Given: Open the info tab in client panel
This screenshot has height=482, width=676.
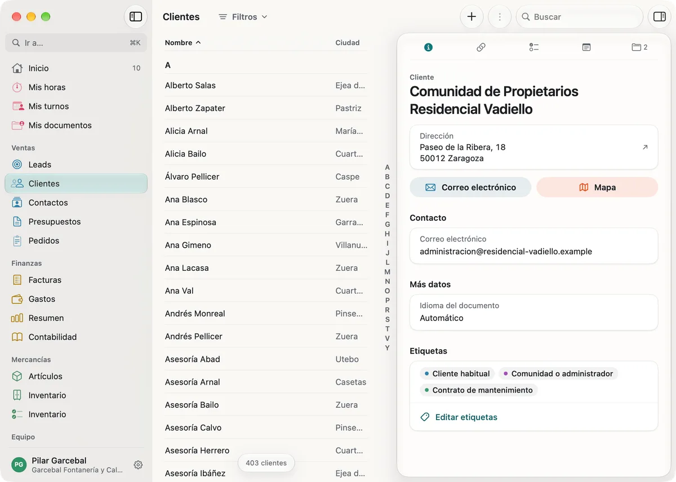Looking at the screenshot, I should coord(428,47).
